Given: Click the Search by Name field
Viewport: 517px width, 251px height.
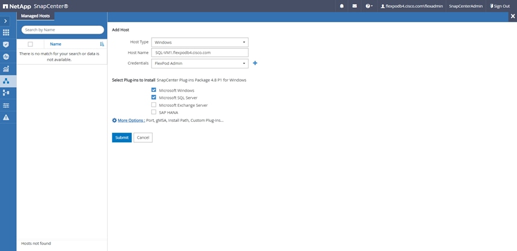Looking at the screenshot, I should 63,29.
